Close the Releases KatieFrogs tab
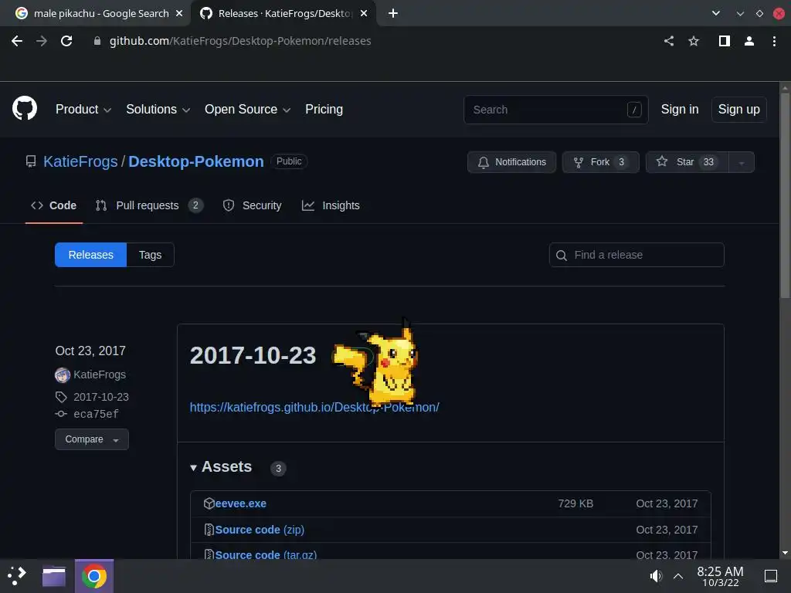Image resolution: width=791 pixels, height=593 pixels. (364, 13)
